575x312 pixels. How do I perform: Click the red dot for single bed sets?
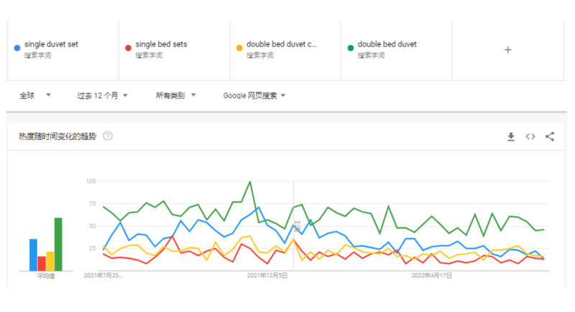pos(128,48)
